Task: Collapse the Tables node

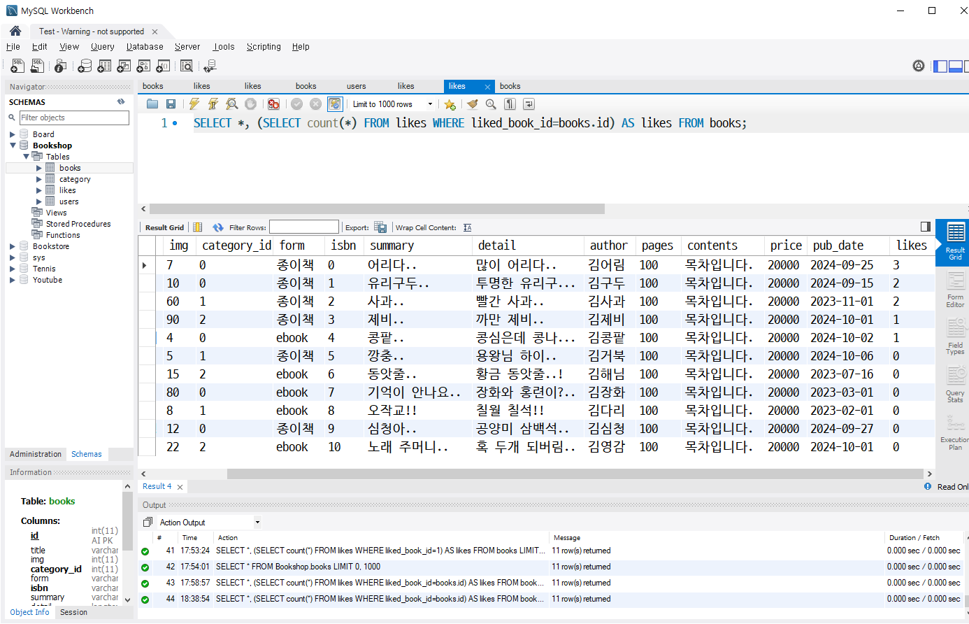Action: [x=26, y=157]
